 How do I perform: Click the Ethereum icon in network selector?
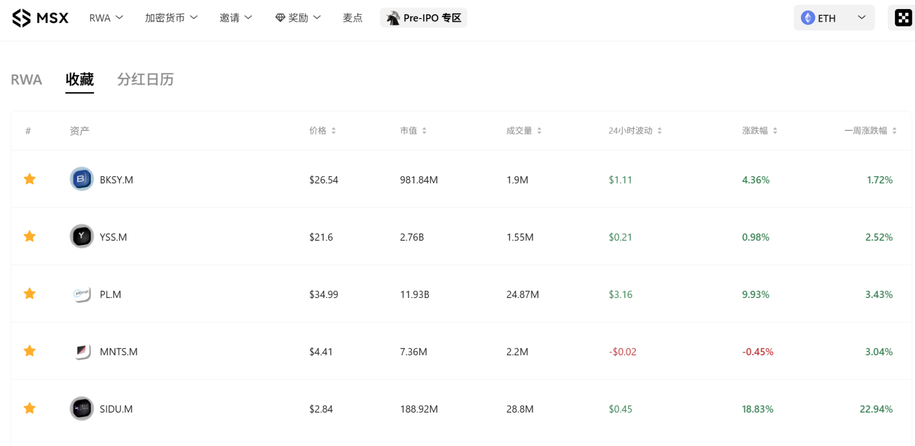coord(807,18)
